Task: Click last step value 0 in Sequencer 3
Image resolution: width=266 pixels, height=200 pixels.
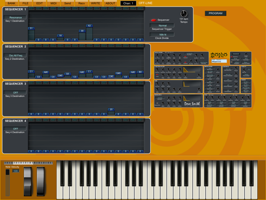Action: [x=140, y=114]
